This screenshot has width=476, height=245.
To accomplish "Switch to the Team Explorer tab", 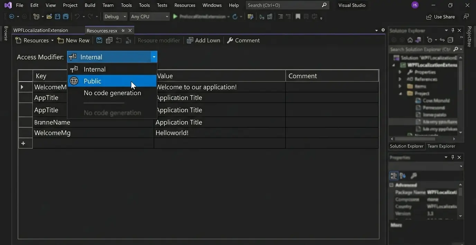I will (x=441, y=146).
